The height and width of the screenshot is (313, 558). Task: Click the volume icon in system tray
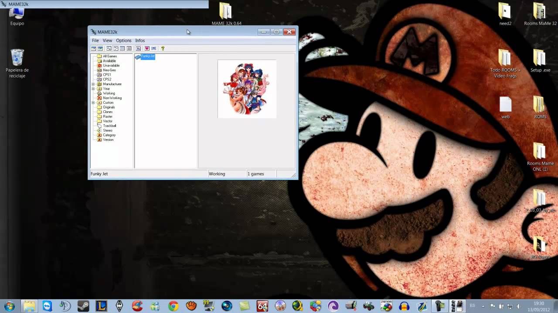[518, 306]
